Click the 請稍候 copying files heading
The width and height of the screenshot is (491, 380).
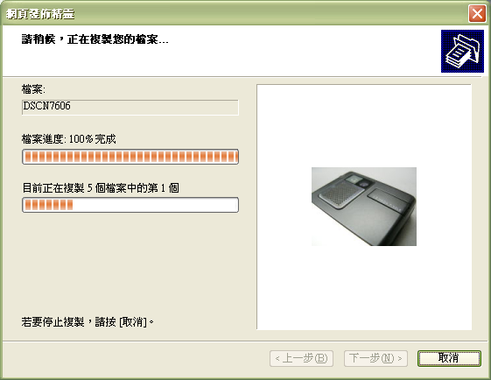[95, 39]
